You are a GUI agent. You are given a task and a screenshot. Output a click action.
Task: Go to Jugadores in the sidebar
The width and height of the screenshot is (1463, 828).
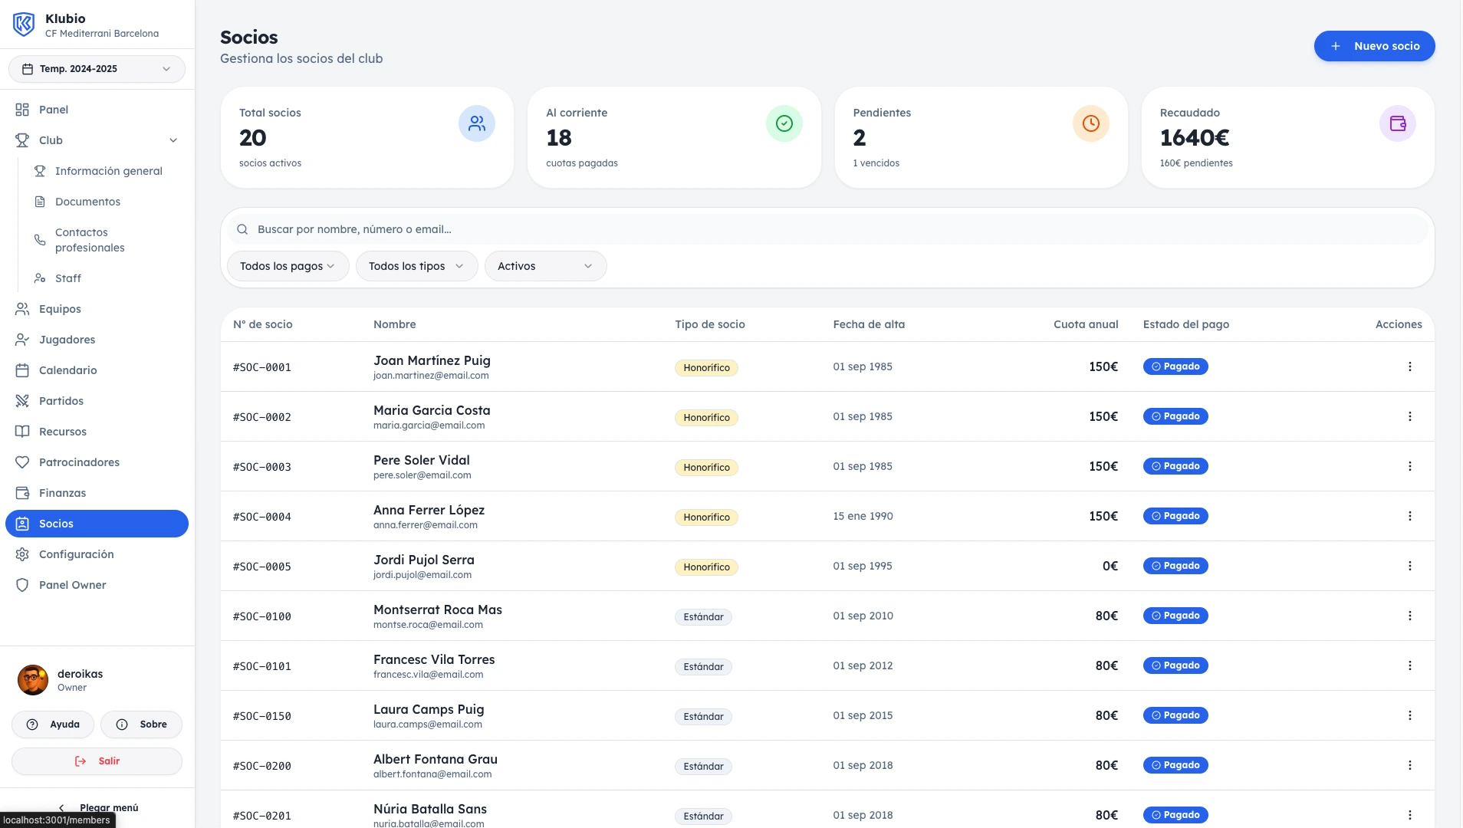(67, 340)
